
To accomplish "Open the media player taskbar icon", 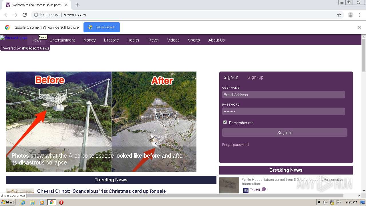I will (x=42, y=202).
